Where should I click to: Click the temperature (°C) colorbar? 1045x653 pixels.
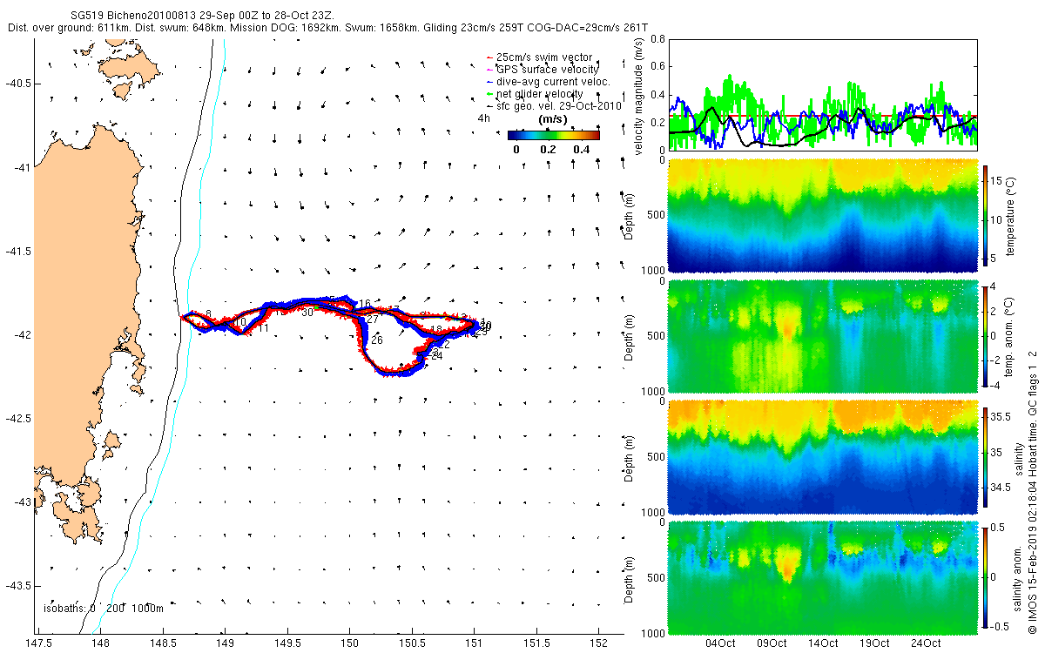[986, 214]
